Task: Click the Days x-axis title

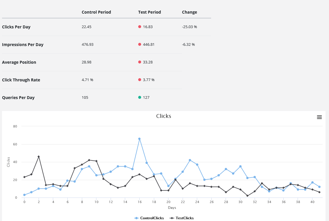Action: pos(172,208)
